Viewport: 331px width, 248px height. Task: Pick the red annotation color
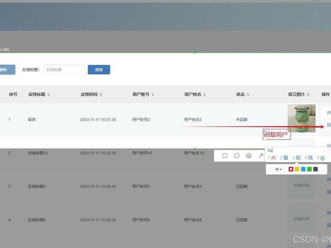point(291,169)
